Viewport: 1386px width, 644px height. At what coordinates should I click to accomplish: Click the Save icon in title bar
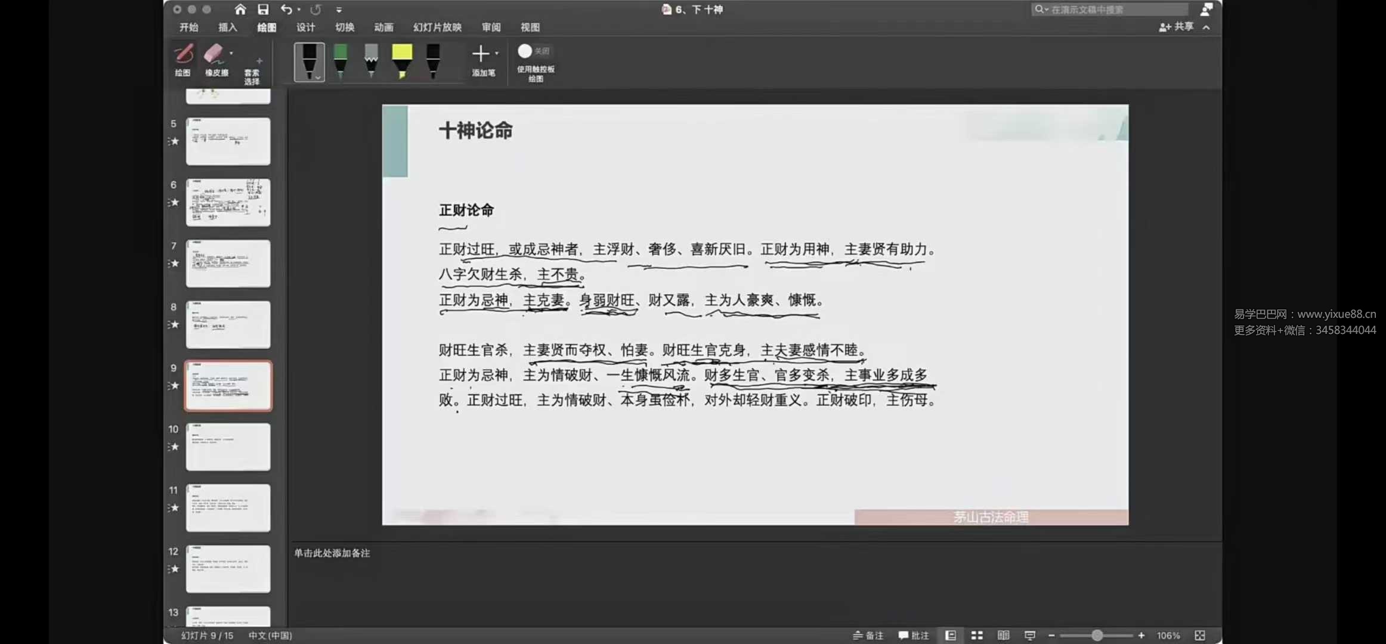[263, 10]
